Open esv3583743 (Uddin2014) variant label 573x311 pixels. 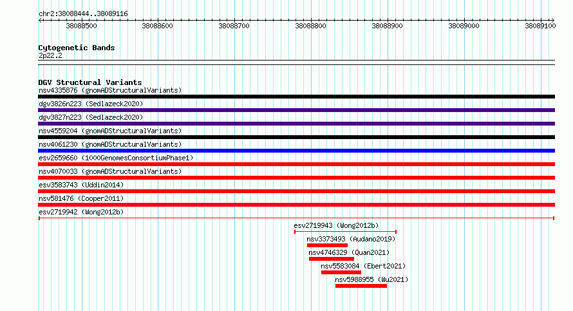(81, 185)
